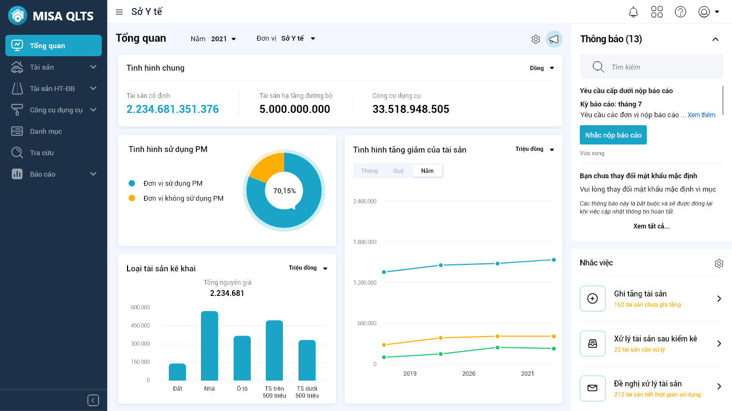Collapse sidebar with bottom arrow icon

coord(93,400)
